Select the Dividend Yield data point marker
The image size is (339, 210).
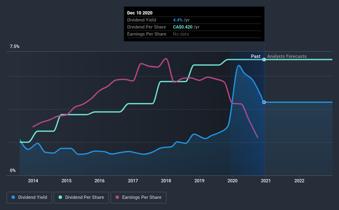[x=264, y=102]
